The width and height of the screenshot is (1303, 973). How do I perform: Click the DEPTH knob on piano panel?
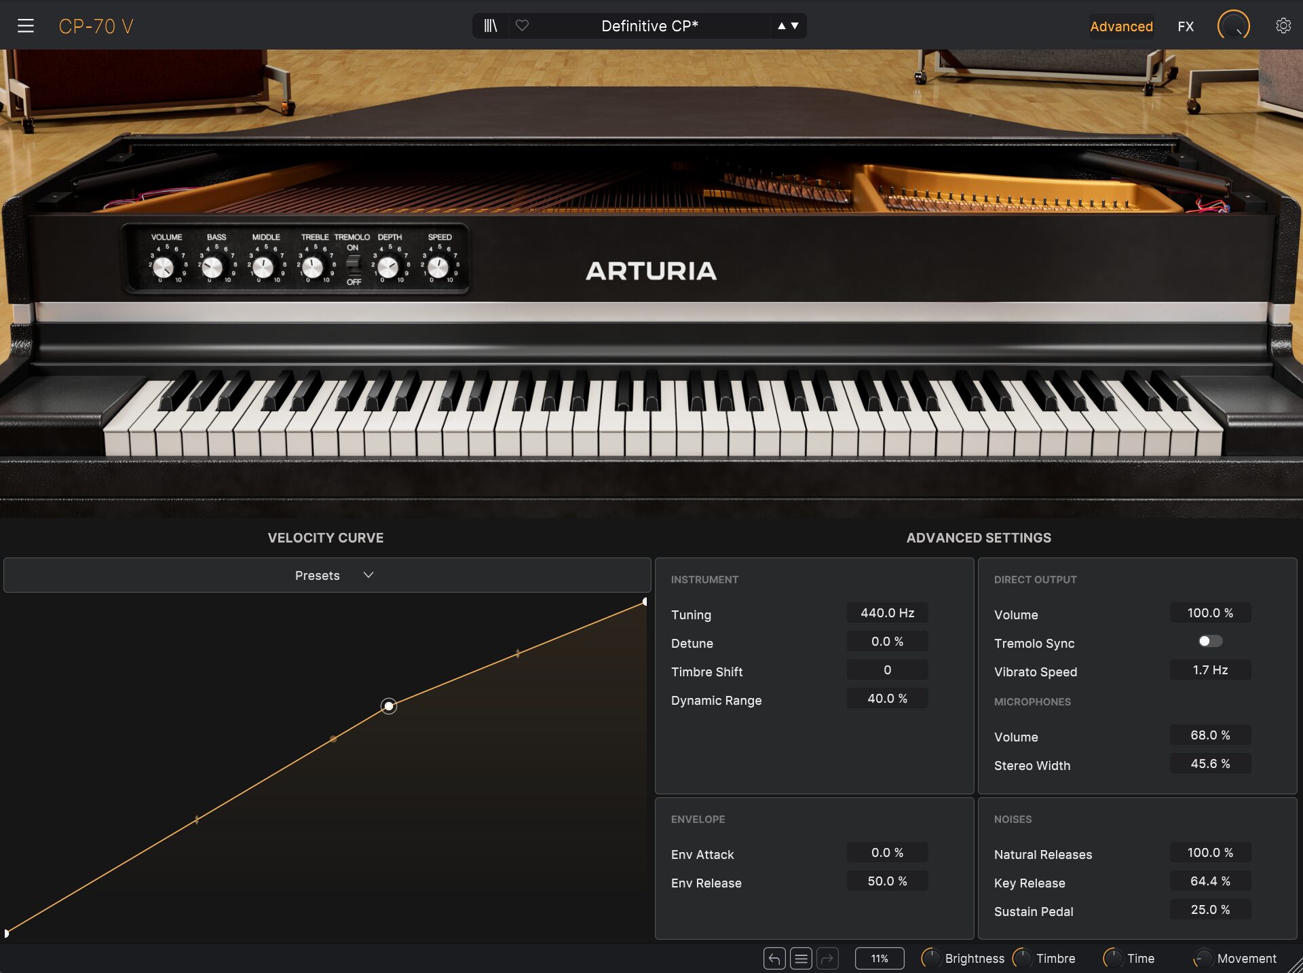[x=388, y=268]
